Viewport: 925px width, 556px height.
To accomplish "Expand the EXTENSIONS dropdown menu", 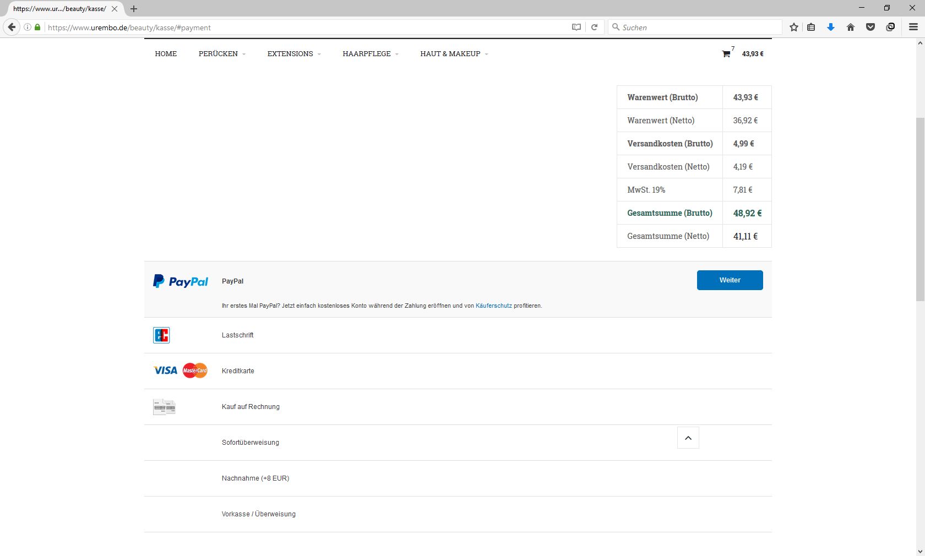I will [x=294, y=53].
